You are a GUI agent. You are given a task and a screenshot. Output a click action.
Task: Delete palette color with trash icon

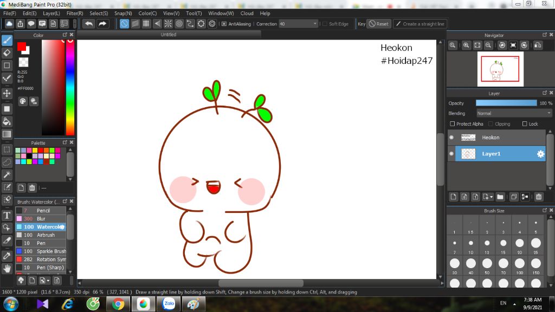(32, 188)
